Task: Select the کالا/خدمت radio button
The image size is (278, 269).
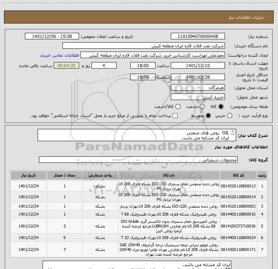Action: click(x=178, y=107)
